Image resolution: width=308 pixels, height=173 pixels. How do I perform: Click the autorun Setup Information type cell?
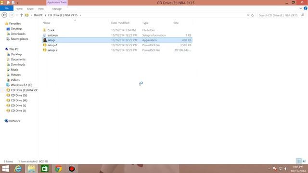[154, 35]
